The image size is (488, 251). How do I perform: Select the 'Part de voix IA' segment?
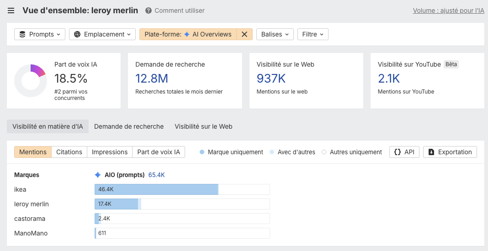159,152
